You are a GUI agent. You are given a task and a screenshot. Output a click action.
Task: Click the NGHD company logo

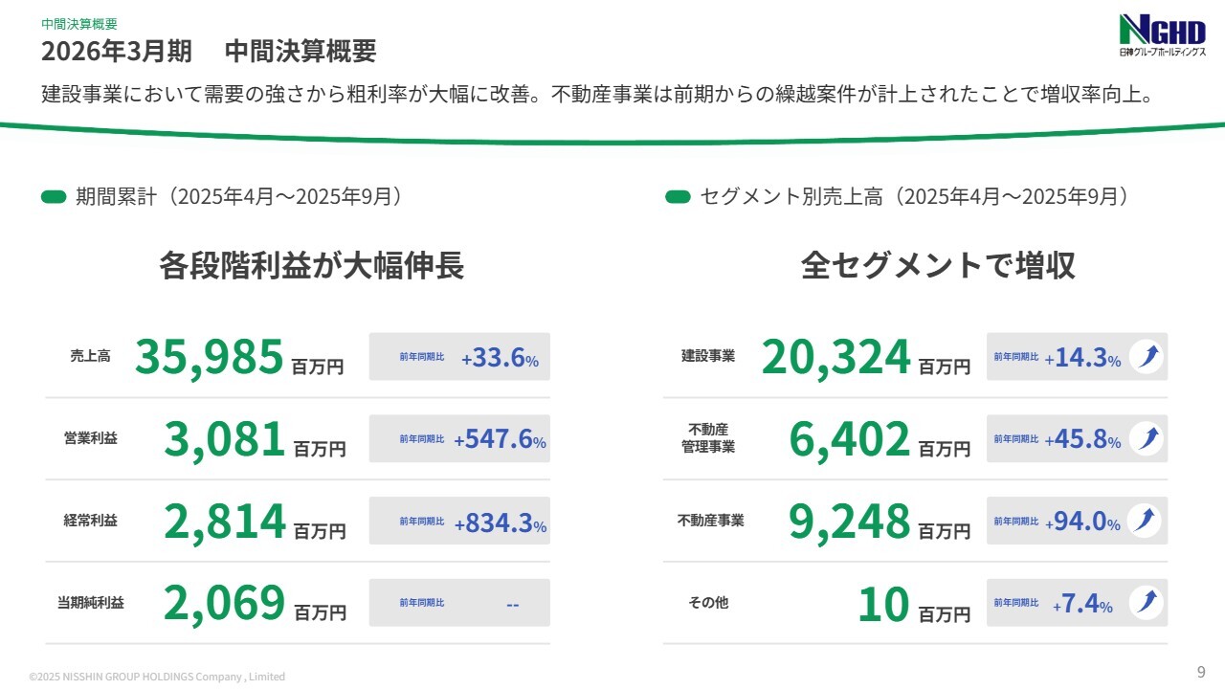pos(1161,36)
